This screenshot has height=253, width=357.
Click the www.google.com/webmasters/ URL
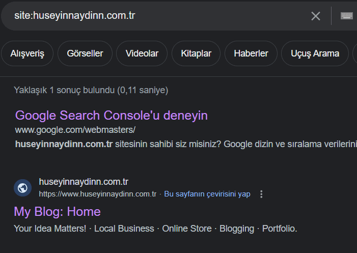pyautogui.click(x=75, y=129)
